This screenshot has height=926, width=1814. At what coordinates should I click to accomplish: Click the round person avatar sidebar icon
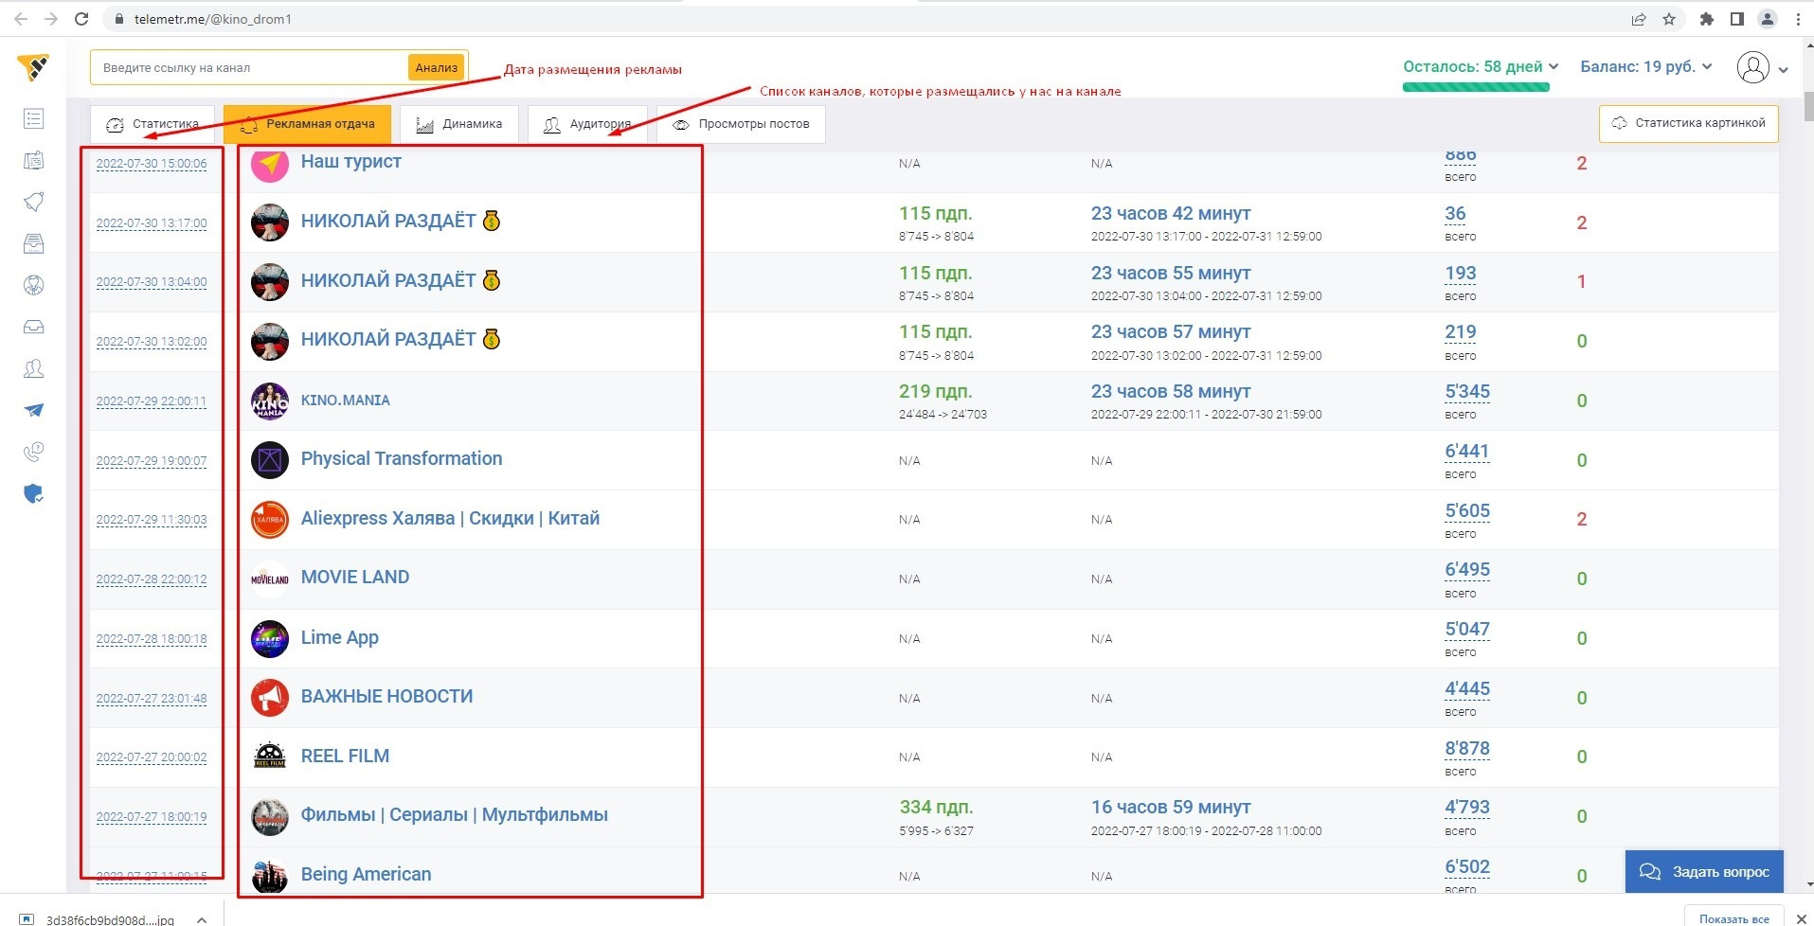(x=33, y=285)
